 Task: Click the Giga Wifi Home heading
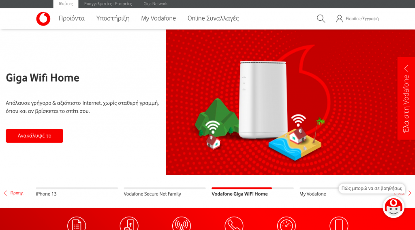pos(43,78)
